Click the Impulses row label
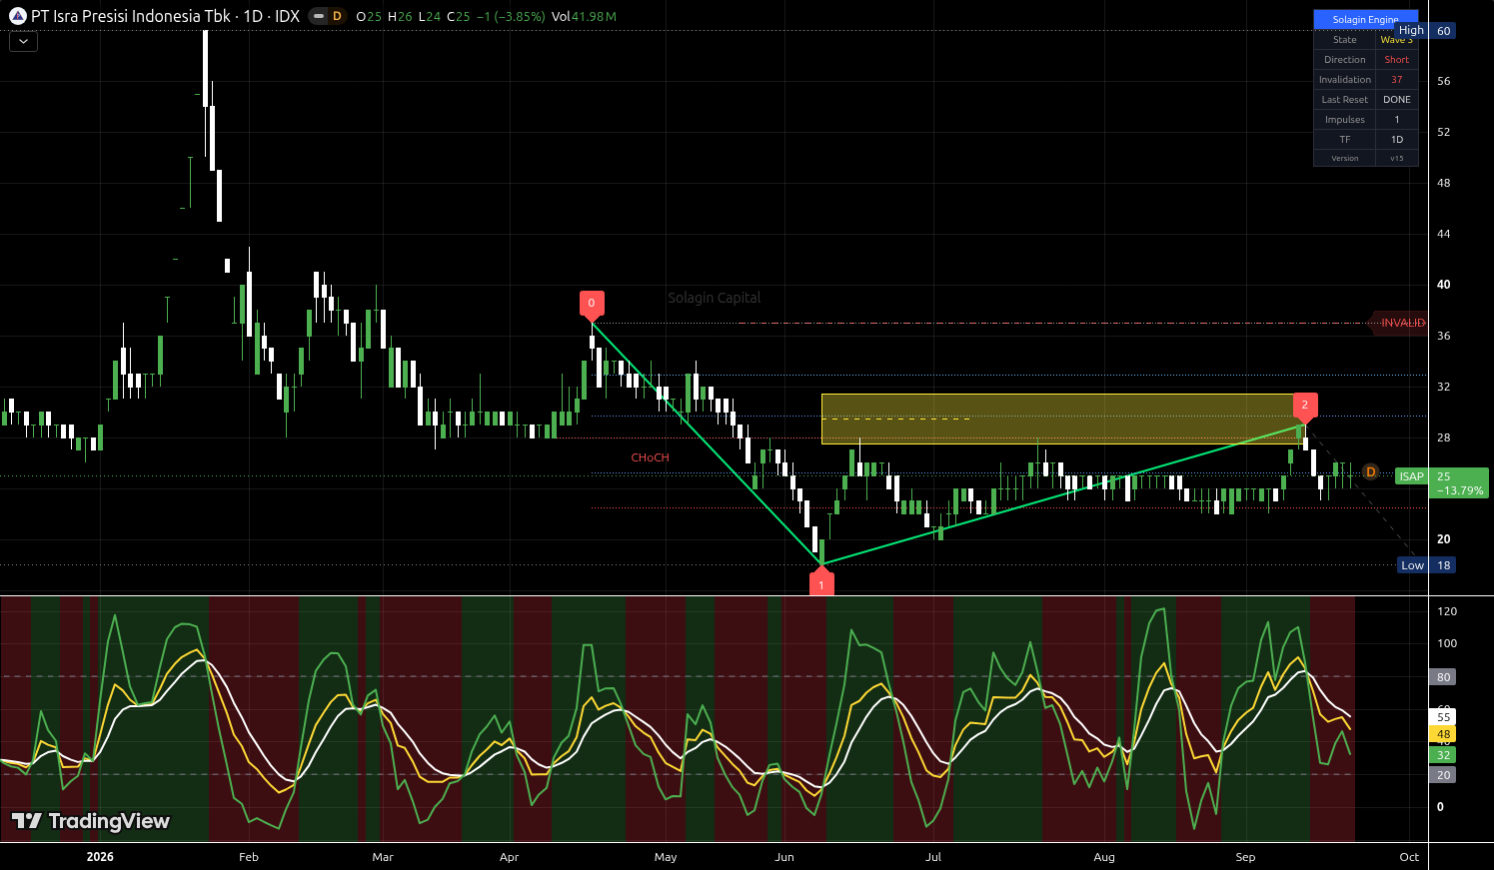1494x870 pixels. [1344, 120]
